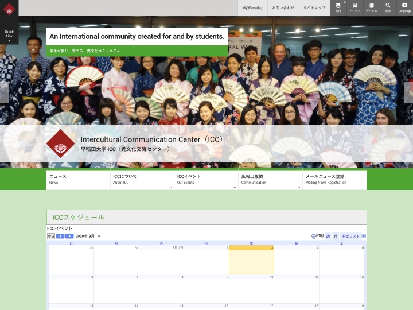
Task: Click day 12 in Saturday column
Action: click(x=342, y=289)
